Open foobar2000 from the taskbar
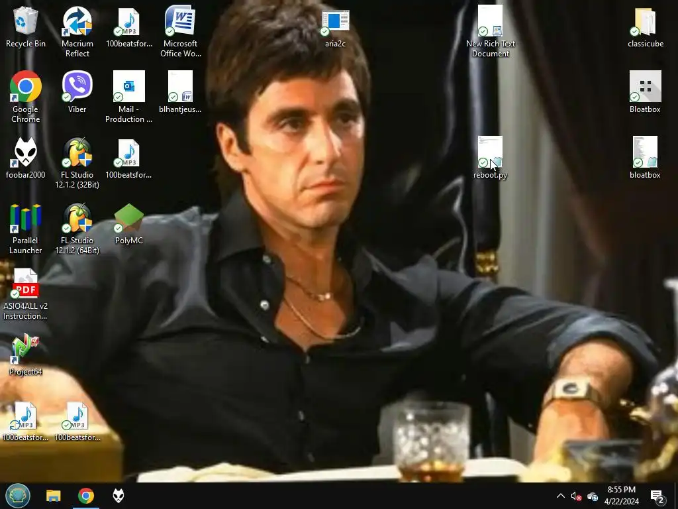This screenshot has height=509, width=678. coord(119,496)
